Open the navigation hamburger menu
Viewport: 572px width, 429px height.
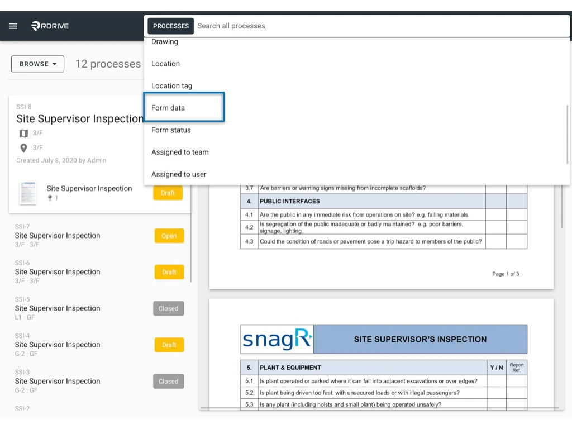[13, 26]
